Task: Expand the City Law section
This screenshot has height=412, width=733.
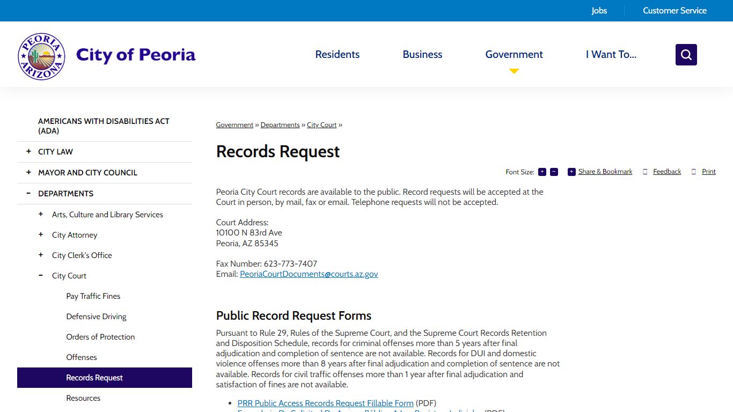Action: click(x=28, y=152)
